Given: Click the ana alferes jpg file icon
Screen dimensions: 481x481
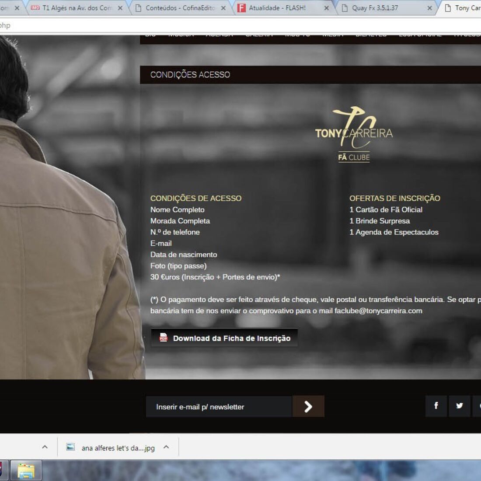Looking at the screenshot, I should click(70, 447).
